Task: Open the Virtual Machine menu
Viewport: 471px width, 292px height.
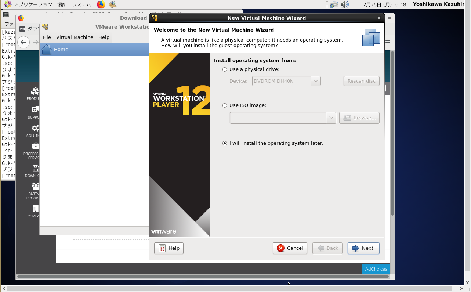Action: [x=75, y=37]
